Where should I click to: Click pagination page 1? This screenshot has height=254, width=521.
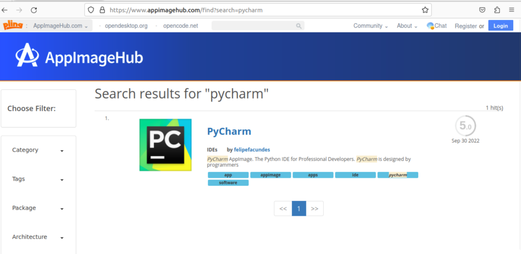click(299, 209)
